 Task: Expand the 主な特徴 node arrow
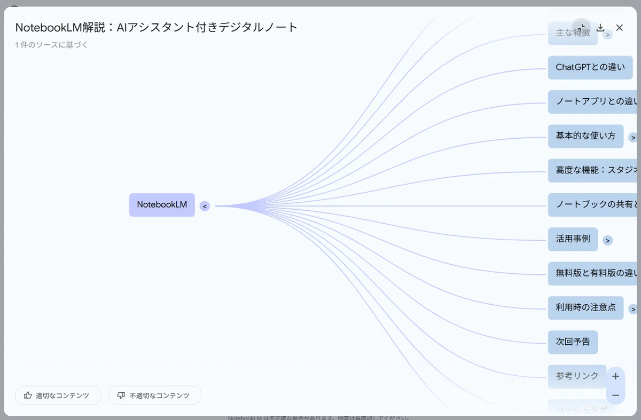pos(607,35)
